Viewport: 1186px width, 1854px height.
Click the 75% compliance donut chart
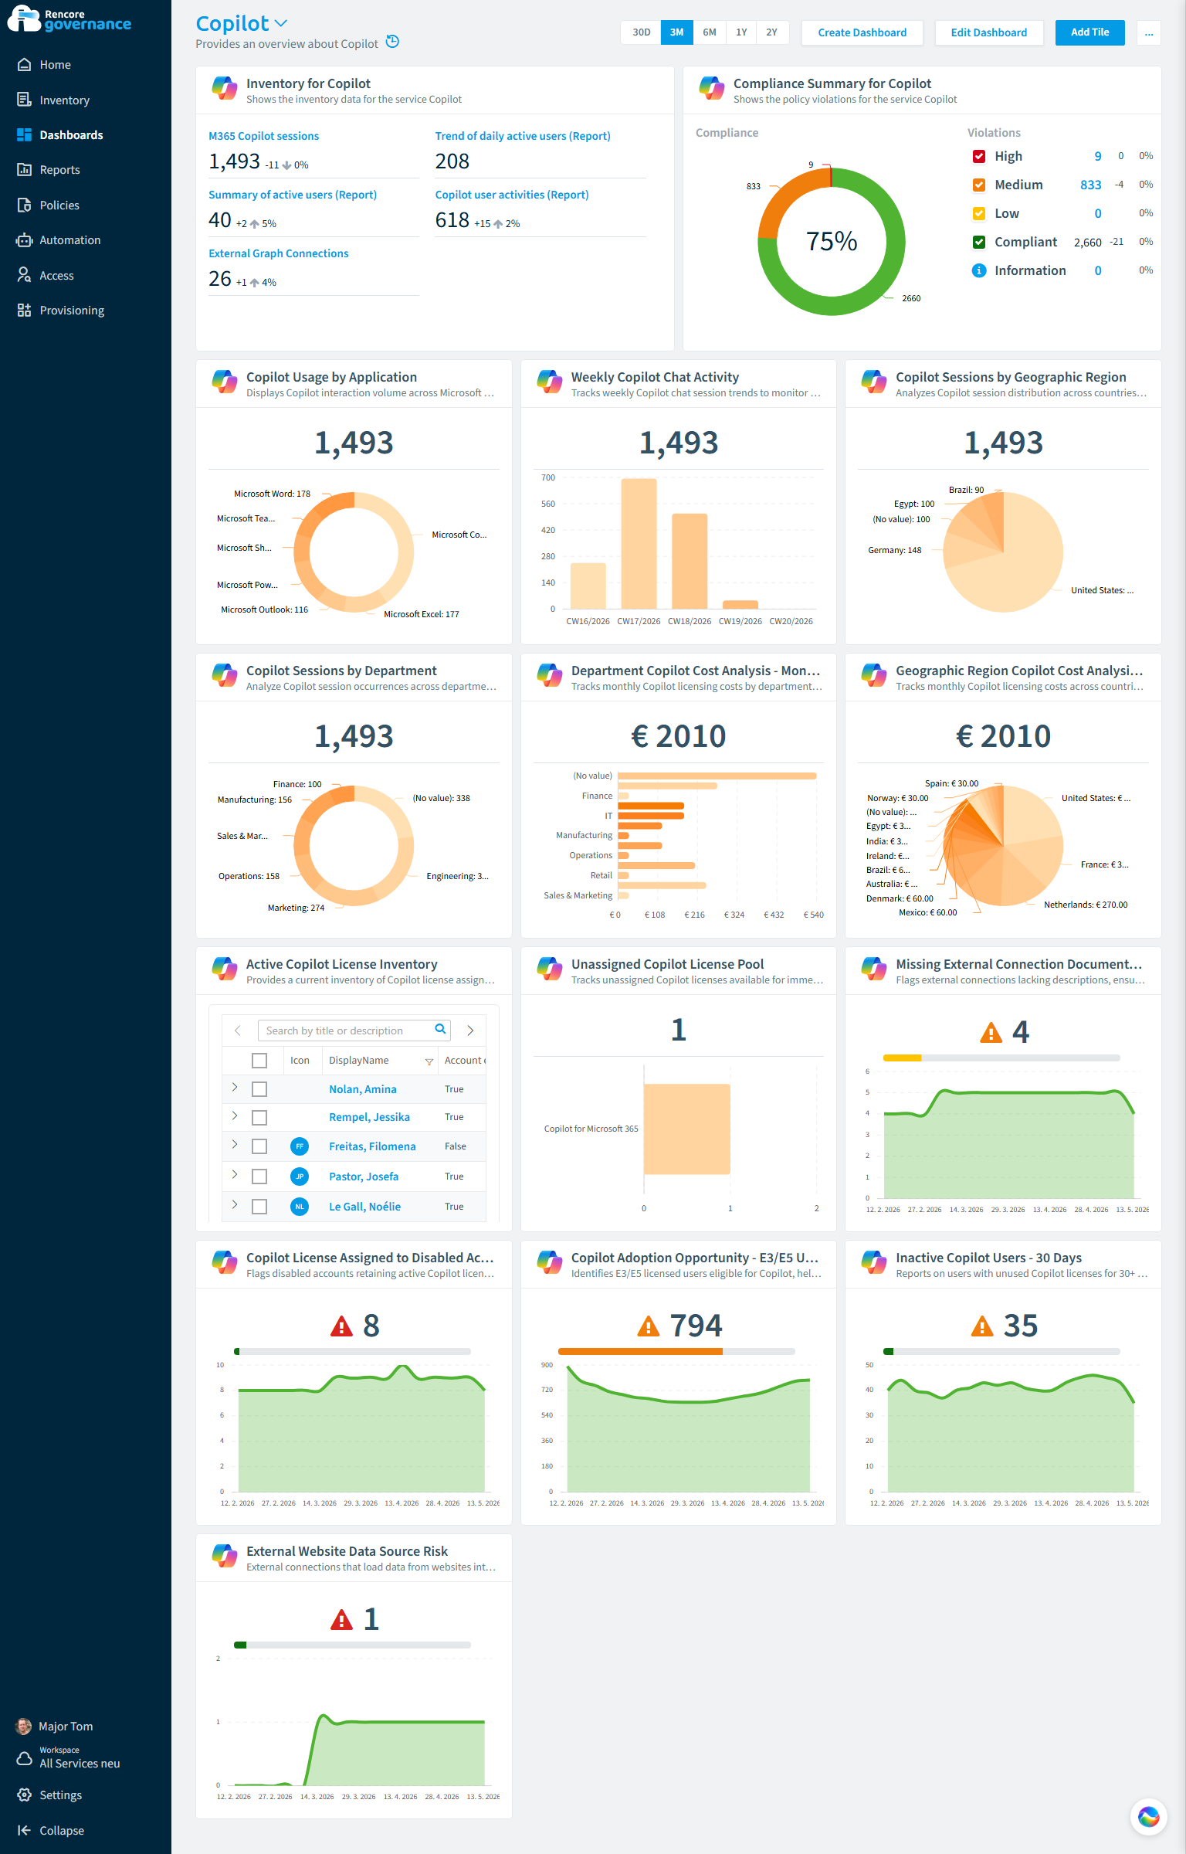[x=832, y=241]
